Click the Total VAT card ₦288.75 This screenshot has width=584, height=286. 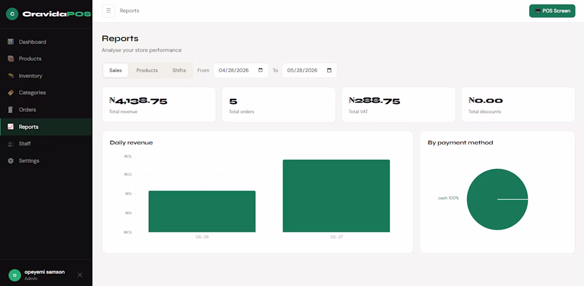399,105
